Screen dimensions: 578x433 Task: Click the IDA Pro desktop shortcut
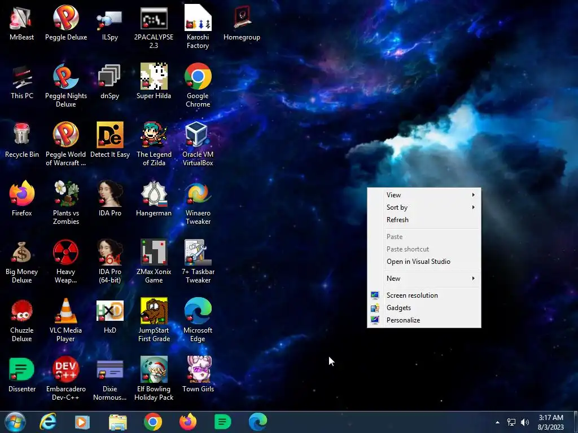pos(110,198)
